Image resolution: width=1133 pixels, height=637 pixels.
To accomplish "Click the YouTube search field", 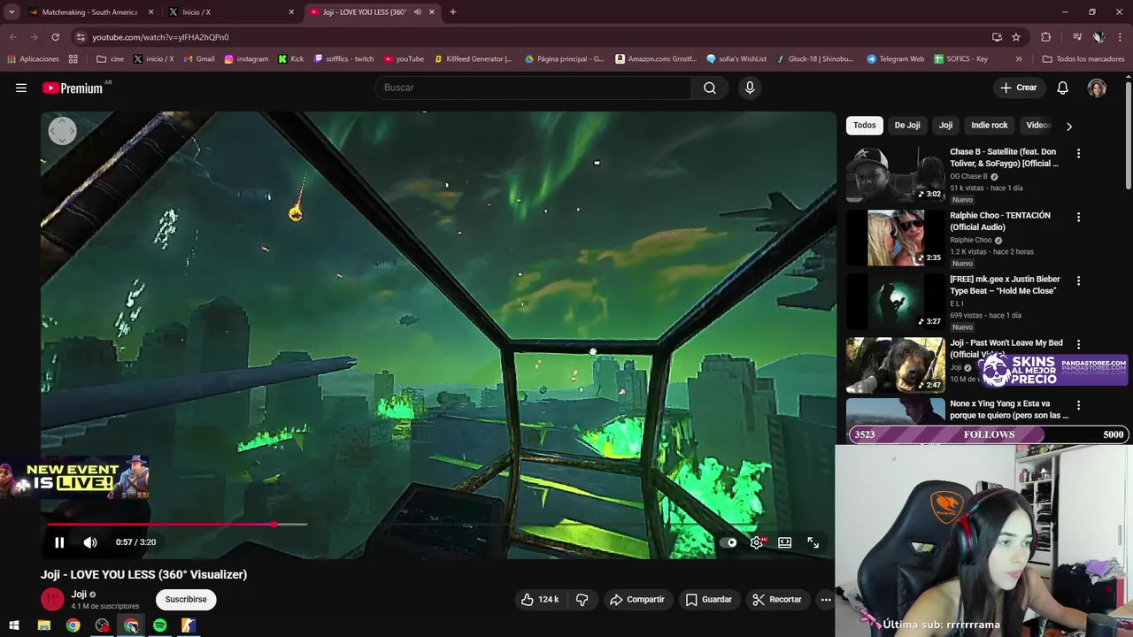I will (533, 88).
